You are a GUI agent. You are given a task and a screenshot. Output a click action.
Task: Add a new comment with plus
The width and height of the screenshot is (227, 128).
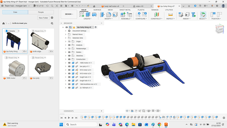pos(101,111)
